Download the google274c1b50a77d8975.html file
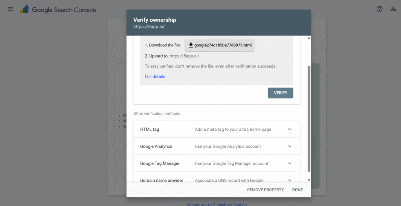Viewport: 401px width, 206px height. 219,45
